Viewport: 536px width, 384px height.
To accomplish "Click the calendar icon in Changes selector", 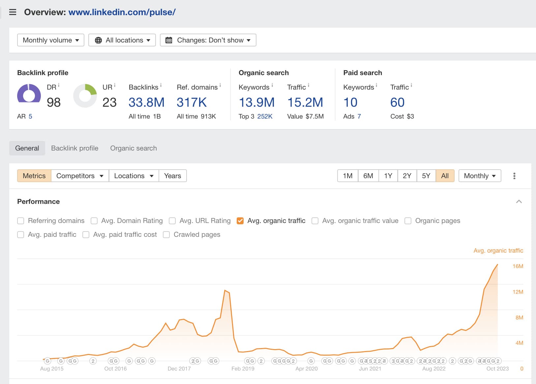I will click(x=169, y=40).
